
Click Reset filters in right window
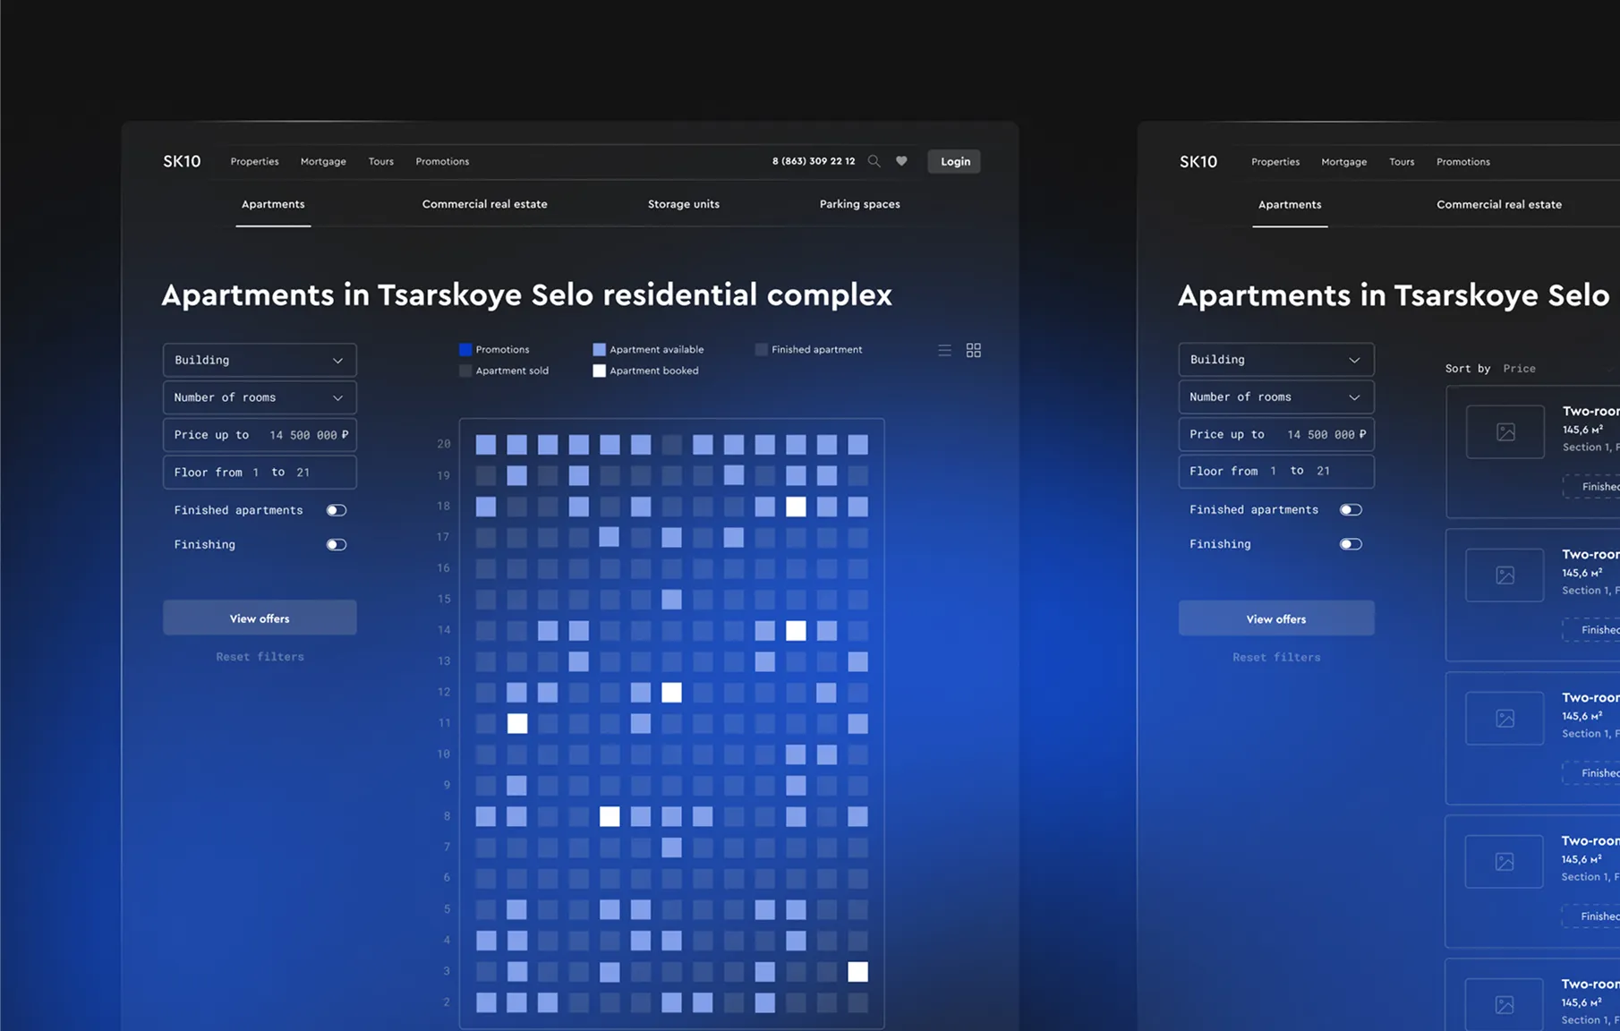click(x=1276, y=657)
